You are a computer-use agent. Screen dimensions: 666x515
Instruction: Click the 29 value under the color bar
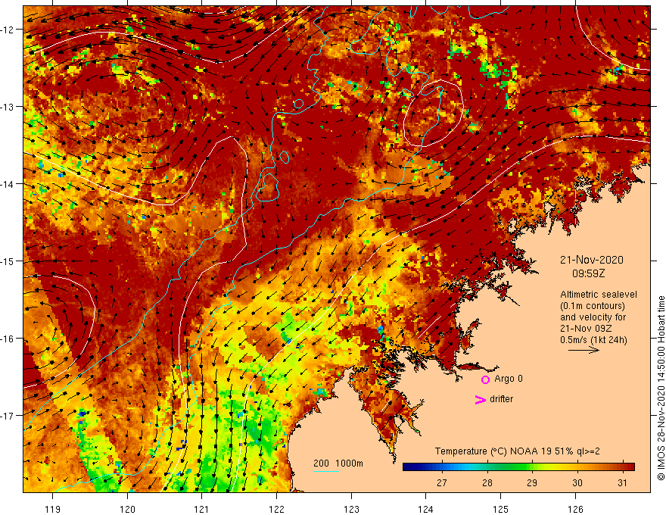coord(532,482)
